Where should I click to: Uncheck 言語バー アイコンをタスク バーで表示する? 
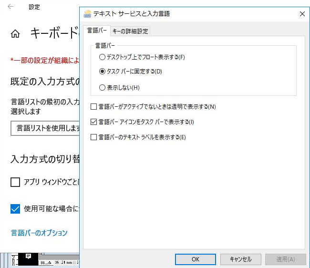(x=94, y=122)
